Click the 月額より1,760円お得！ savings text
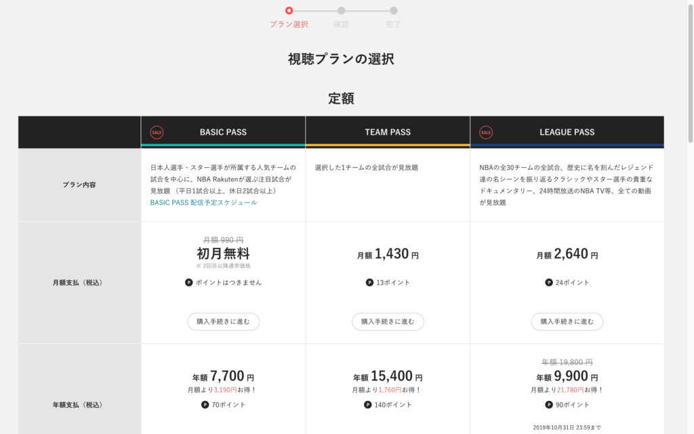The width and height of the screenshot is (694, 434). [387, 390]
